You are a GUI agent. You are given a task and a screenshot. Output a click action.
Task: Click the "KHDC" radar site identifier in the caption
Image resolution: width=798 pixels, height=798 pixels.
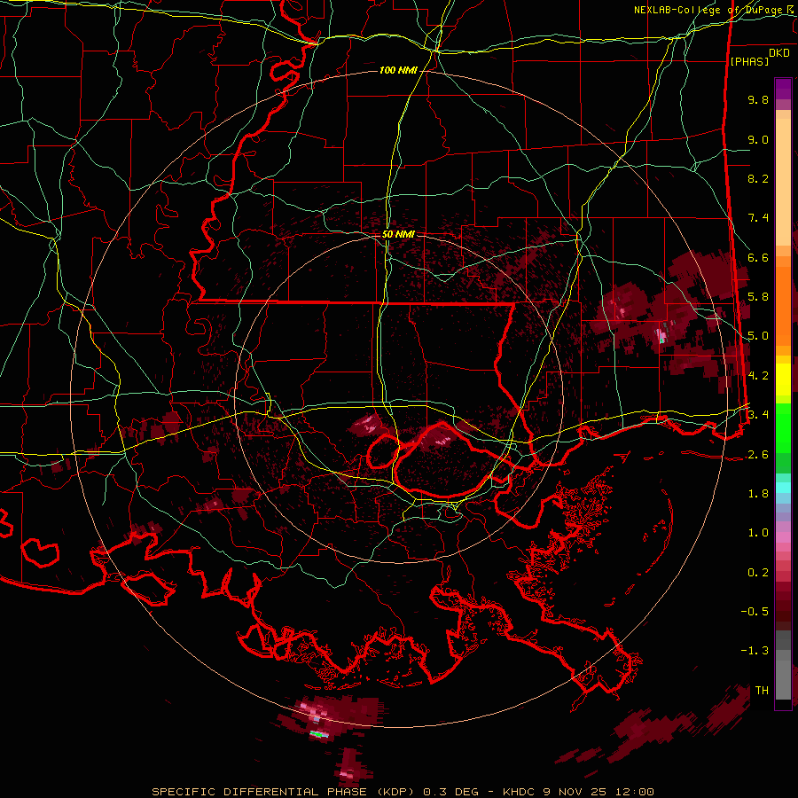519,792
